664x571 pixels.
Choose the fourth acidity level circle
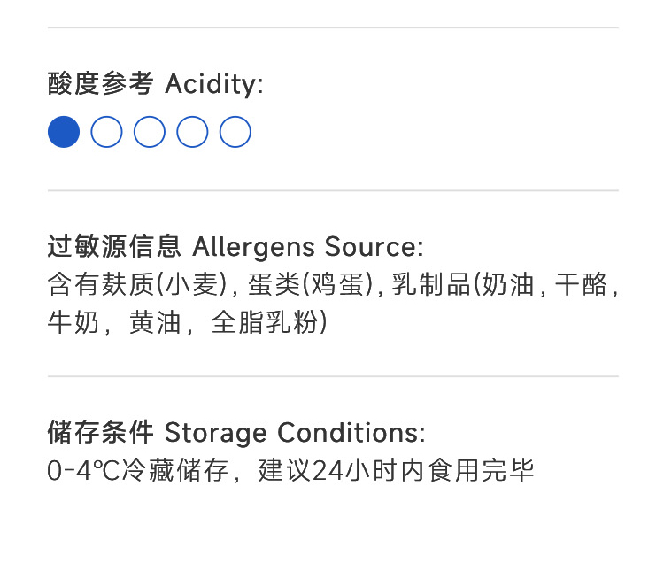point(192,132)
